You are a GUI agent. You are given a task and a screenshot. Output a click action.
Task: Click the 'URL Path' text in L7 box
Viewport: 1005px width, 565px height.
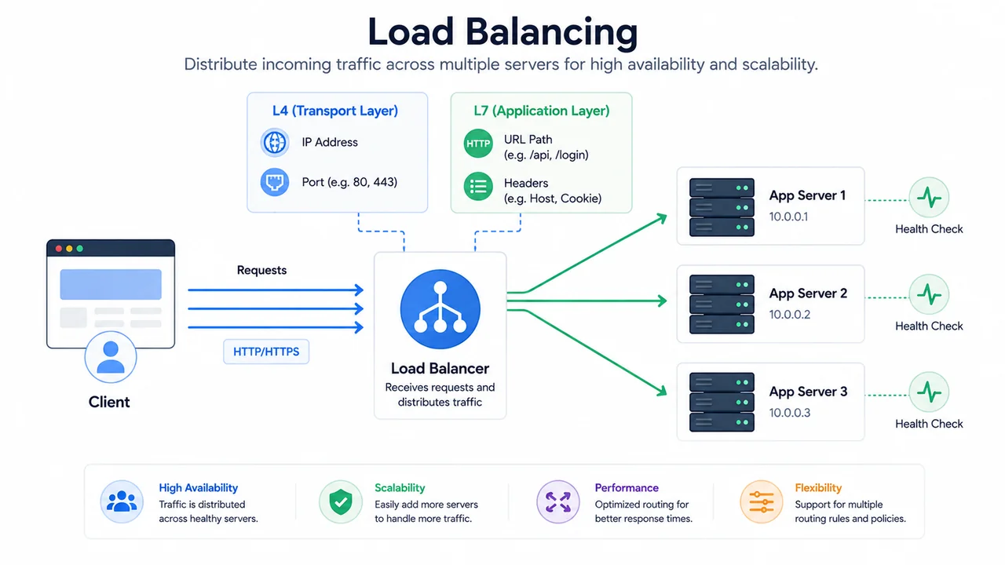click(x=528, y=139)
